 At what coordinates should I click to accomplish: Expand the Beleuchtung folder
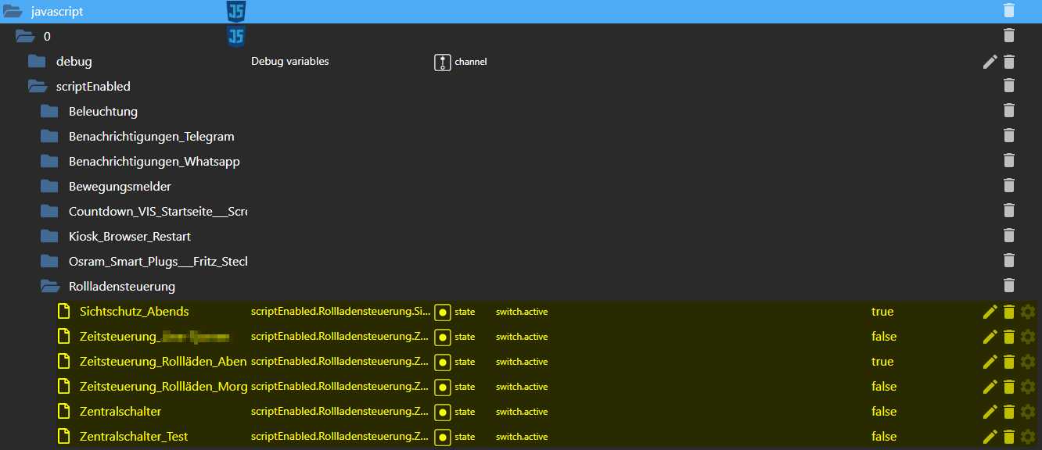coord(49,111)
